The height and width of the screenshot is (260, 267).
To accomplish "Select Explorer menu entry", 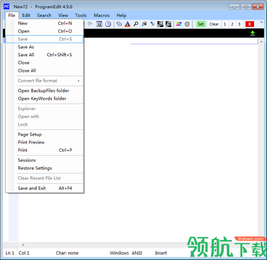I will tap(44, 109).
